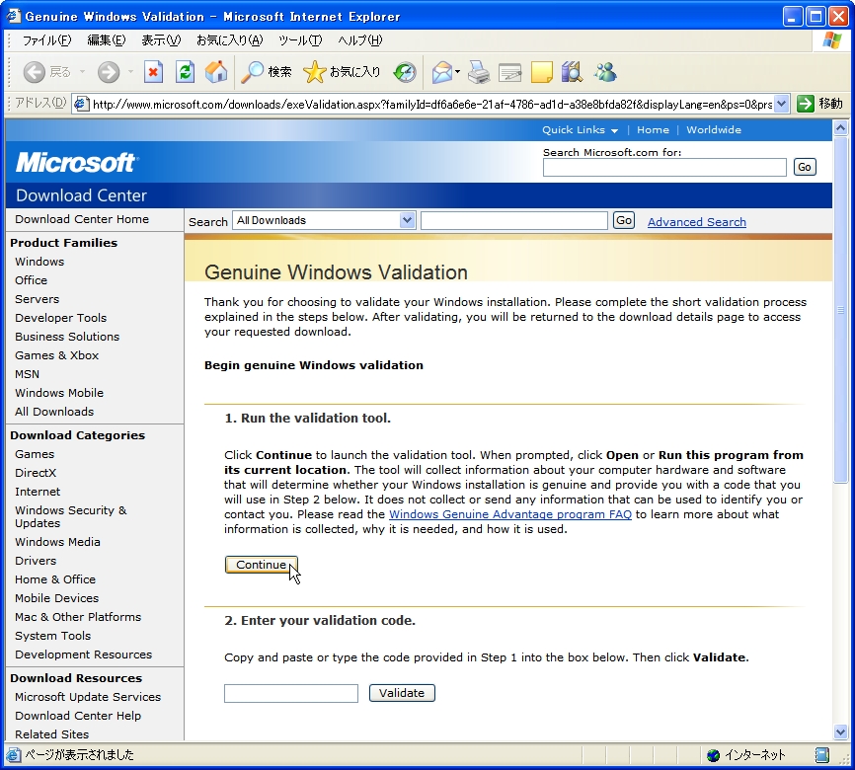Screen dimensions: 855x770
Task: Expand the Quick Links menu
Action: point(580,129)
